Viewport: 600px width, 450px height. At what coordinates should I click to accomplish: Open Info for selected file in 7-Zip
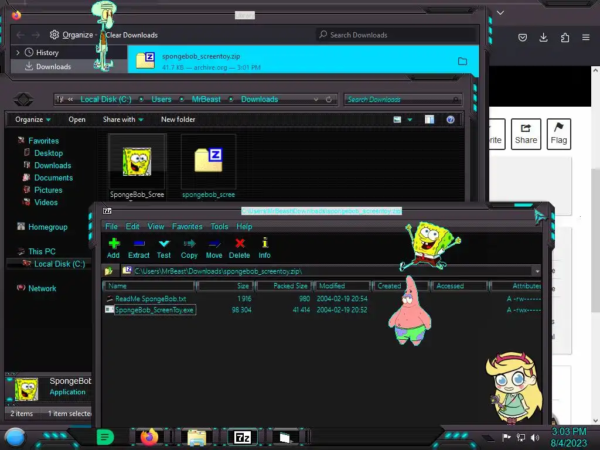264,248
